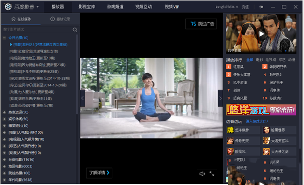Expand the 地区电影(6003) group
The width and height of the screenshot is (304, 185).
4,166
